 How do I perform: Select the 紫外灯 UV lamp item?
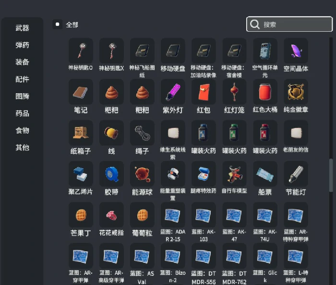pos(173,92)
